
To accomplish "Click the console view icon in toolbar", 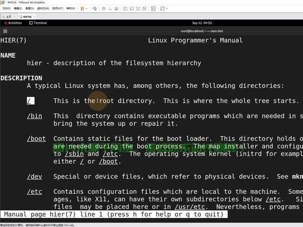I will point(154,8).
